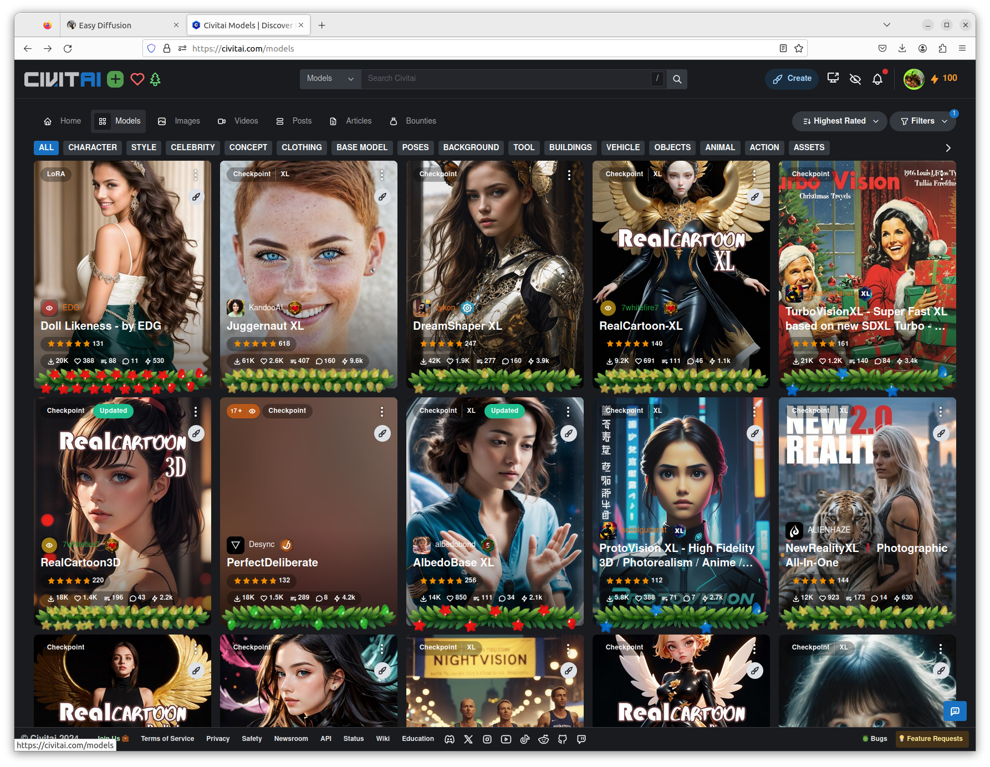The width and height of the screenshot is (990, 767).
Task: Open the three-dot menu on NewRealityXL card
Action: tap(941, 411)
